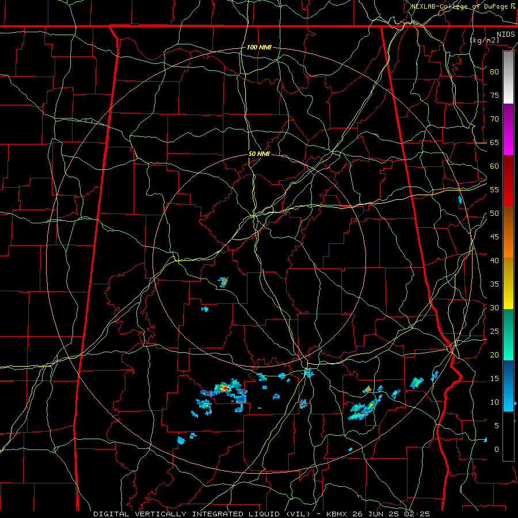Click scale value 45 on the legend
The height and width of the screenshot is (518, 518).
pos(494,237)
